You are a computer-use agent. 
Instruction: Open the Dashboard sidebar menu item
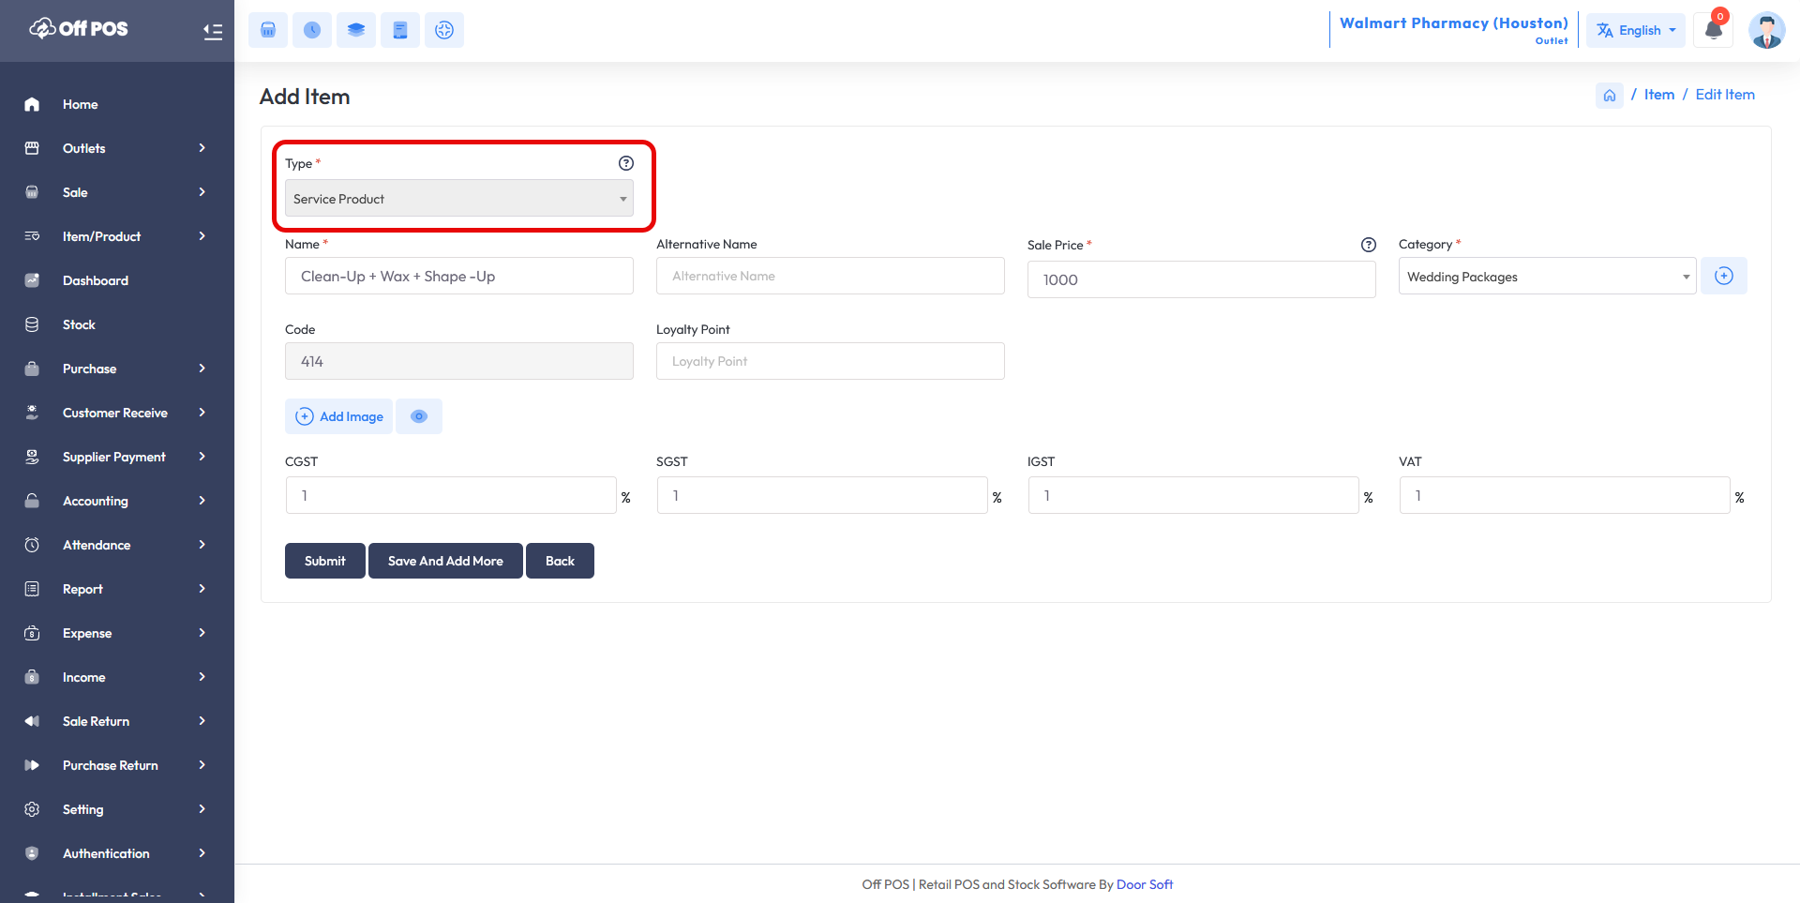point(96,280)
